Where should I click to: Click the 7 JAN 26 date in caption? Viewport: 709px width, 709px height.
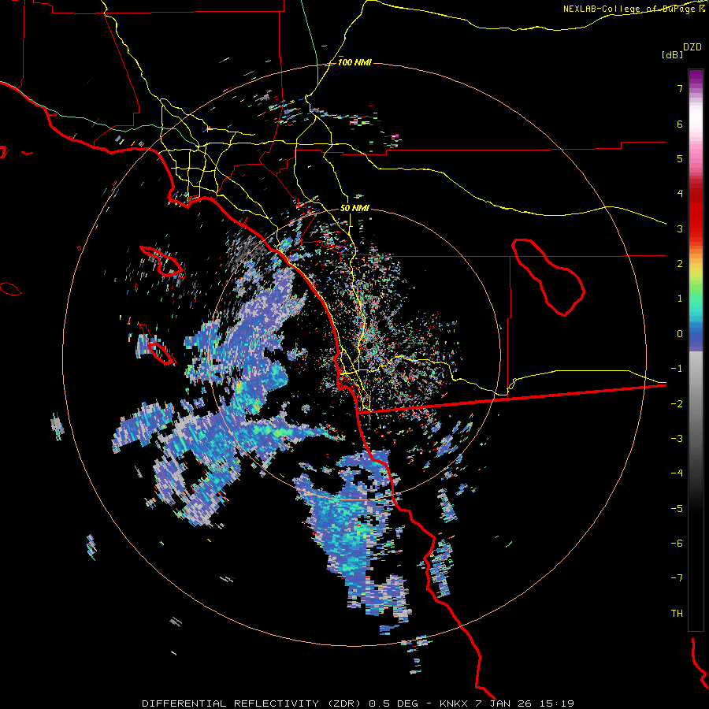coord(505,703)
